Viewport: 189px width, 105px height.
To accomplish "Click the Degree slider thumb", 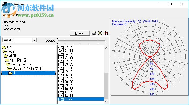I will [x=58, y=41].
